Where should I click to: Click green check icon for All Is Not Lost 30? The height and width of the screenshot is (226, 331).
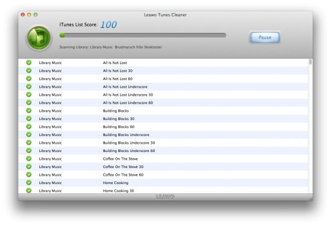coord(29,71)
